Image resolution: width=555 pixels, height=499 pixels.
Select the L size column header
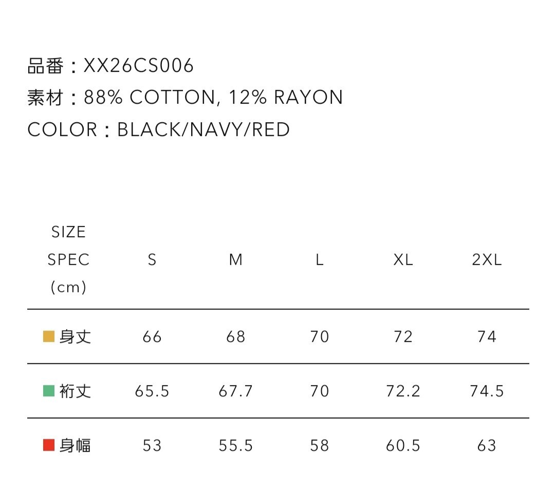point(320,260)
